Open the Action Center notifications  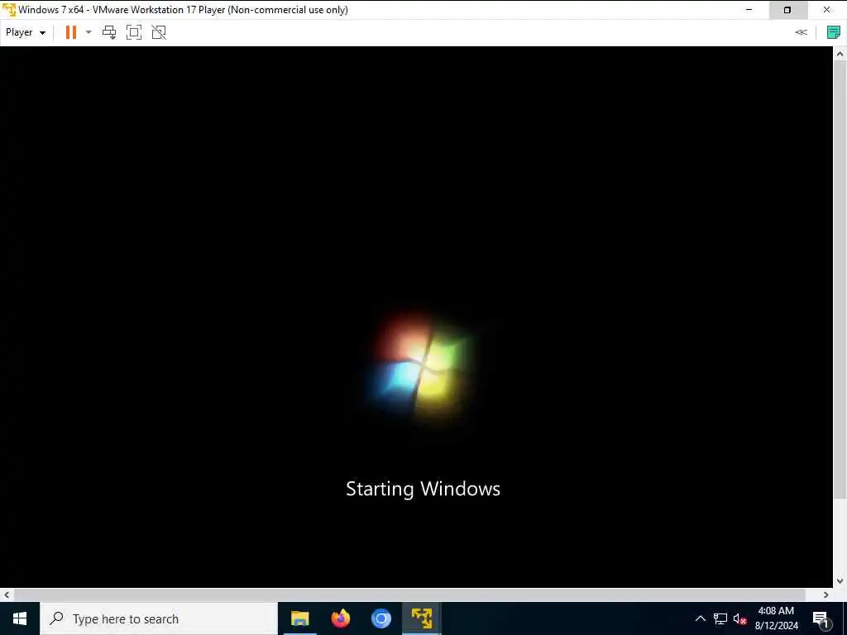821,618
